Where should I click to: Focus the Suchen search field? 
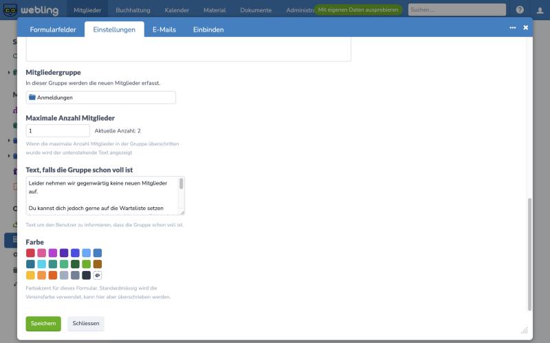point(457,10)
